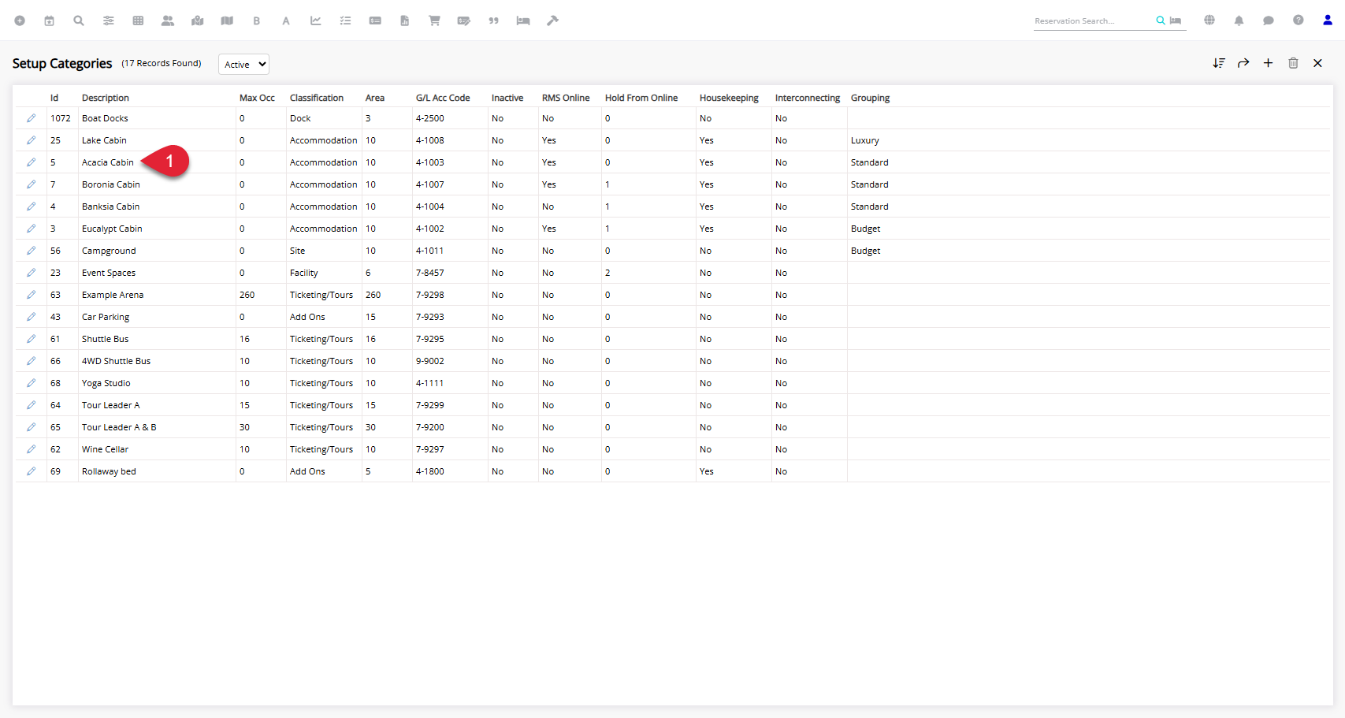Sort by Housekeeping column header
The image size is (1345, 718).
729,98
